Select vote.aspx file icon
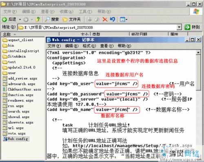204x162 pixels. pyautogui.click(x=5, y=134)
